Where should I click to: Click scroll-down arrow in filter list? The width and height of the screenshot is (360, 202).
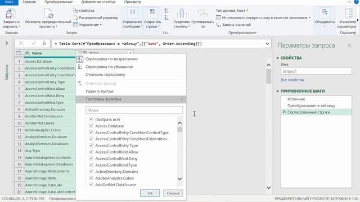tap(180, 178)
